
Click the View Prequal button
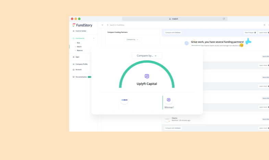click(x=250, y=33)
